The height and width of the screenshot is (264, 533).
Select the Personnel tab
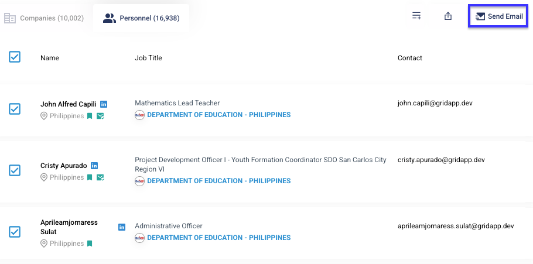(141, 18)
